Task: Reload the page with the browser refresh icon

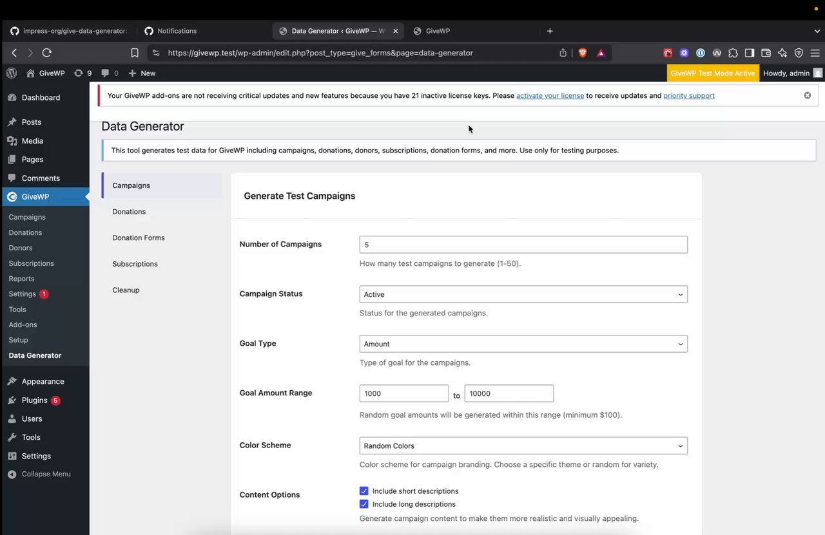Action: pyautogui.click(x=46, y=53)
